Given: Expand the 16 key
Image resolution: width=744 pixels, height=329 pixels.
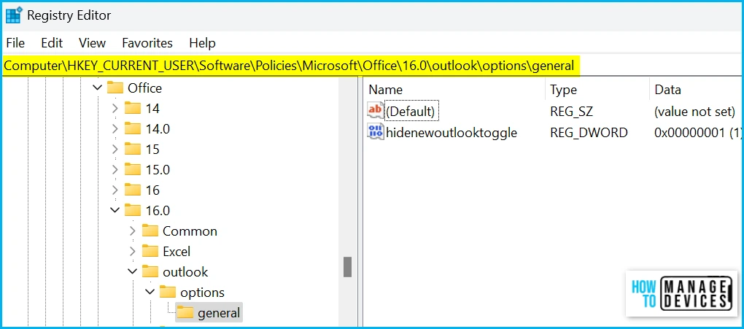Looking at the screenshot, I should pos(115,190).
